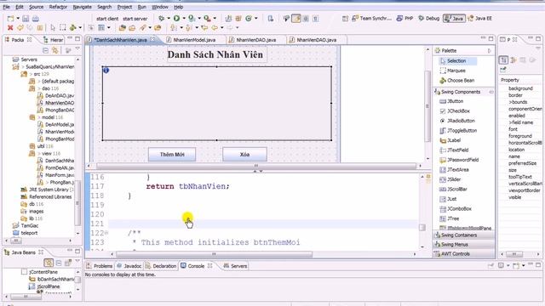Select JTree component in palette
Viewport: 545px width, 306px height.
click(x=449, y=218)
